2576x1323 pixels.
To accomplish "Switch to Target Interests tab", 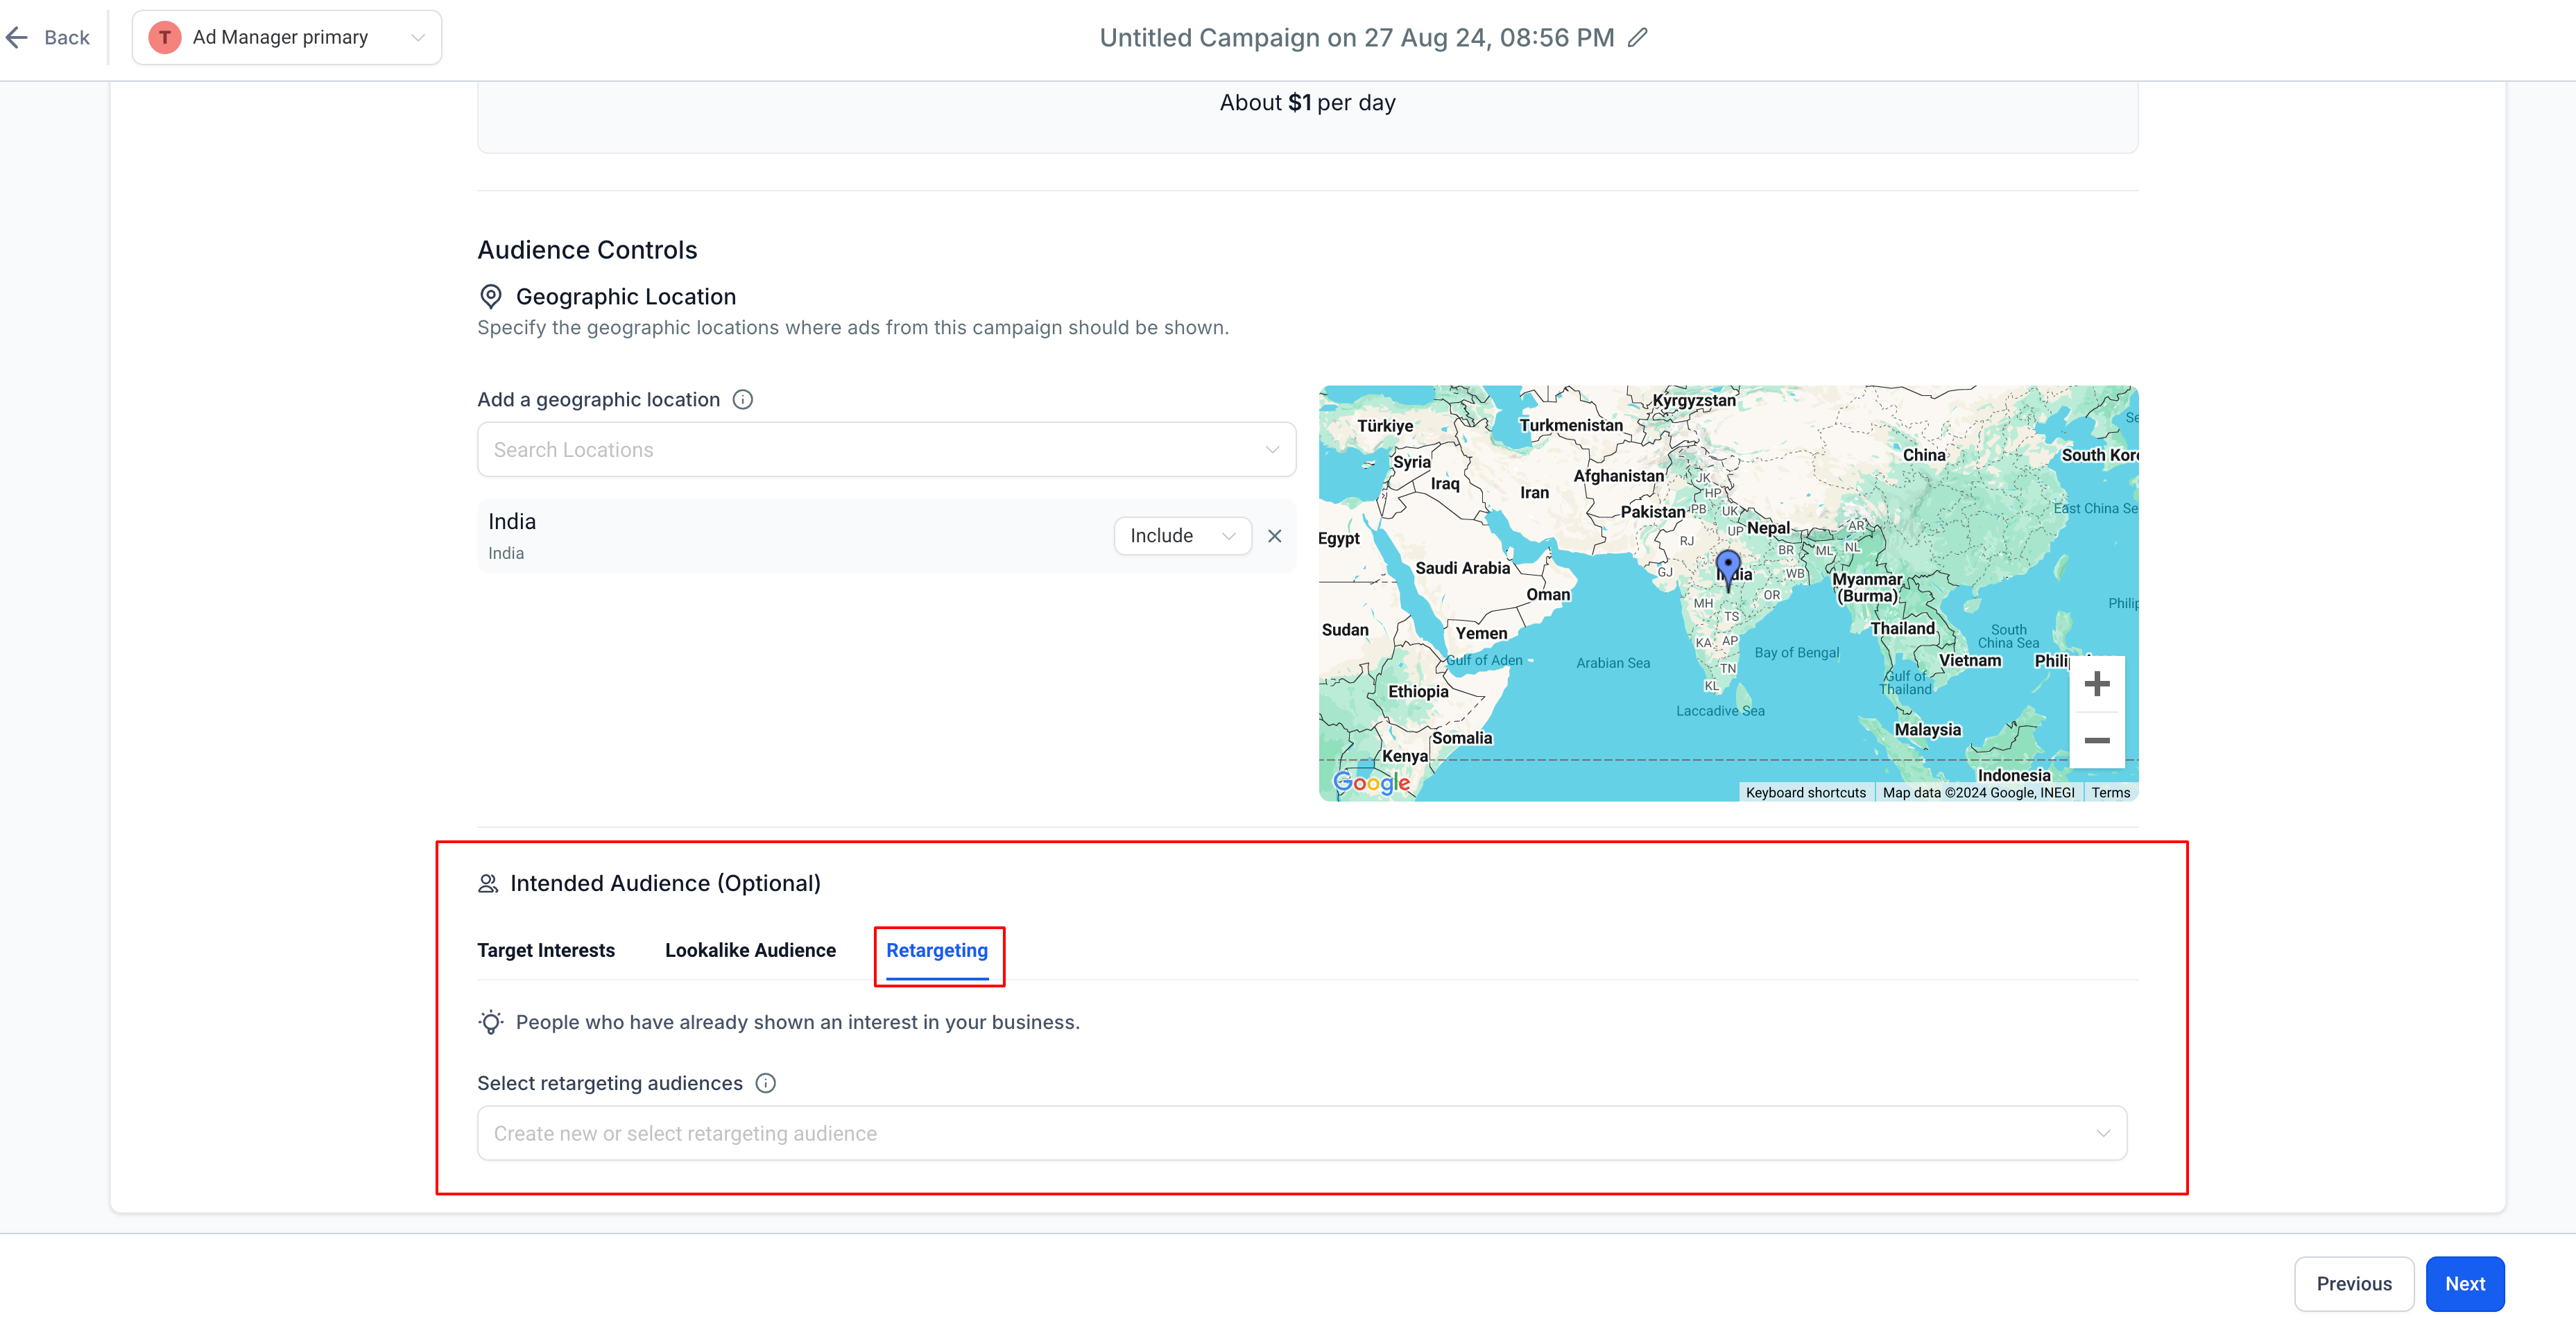I will tap(546, 950).
